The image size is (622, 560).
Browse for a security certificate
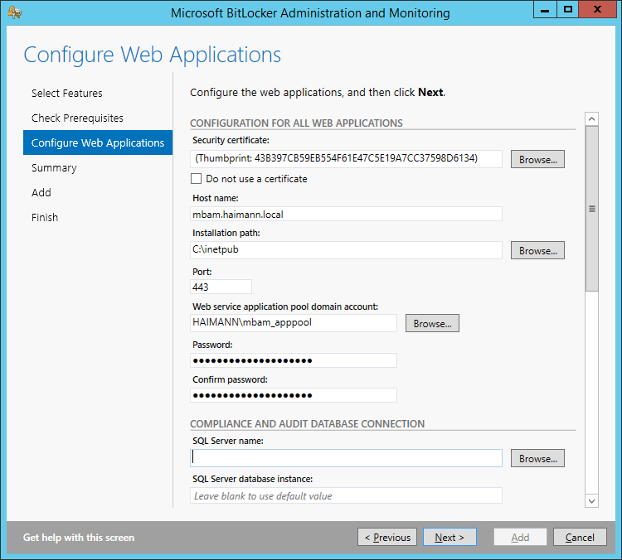pos(537,159)
